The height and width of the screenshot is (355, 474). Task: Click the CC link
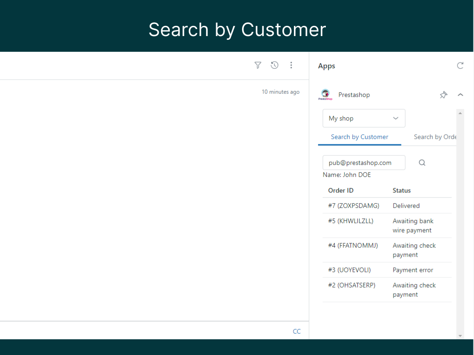click(x=297, y=331)
